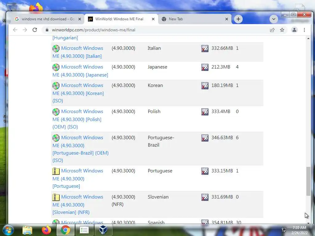Click the 'Japanese' language cell
The width and height of the screenshot is (315, 236).
tap(157, 67)
